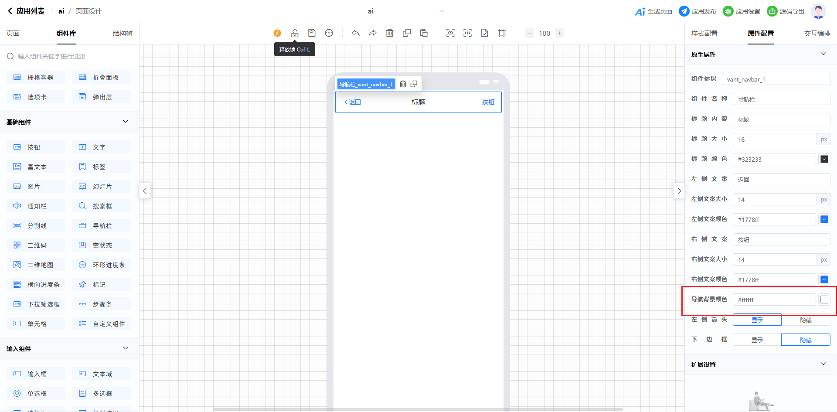Open the 结构树 tab
Image resolution: width=837 pixels, height=412 pixels.
(122, 34)
